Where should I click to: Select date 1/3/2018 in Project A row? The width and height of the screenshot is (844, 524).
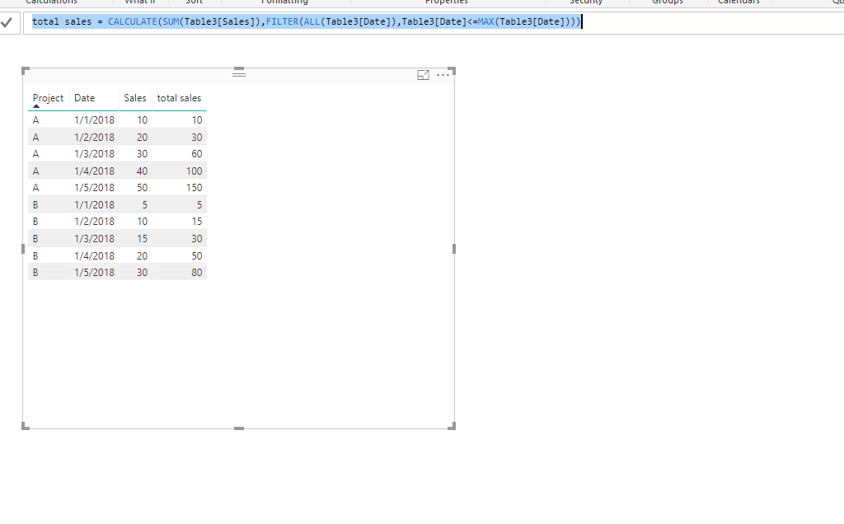click(94, 154)
